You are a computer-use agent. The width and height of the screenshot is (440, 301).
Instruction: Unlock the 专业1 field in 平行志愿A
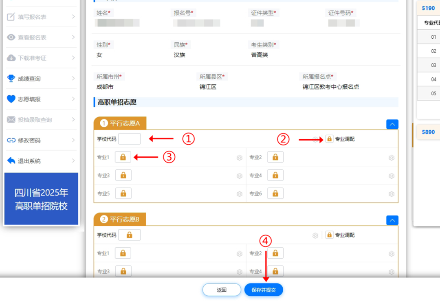pyautogui.click(x=123, y=157)
